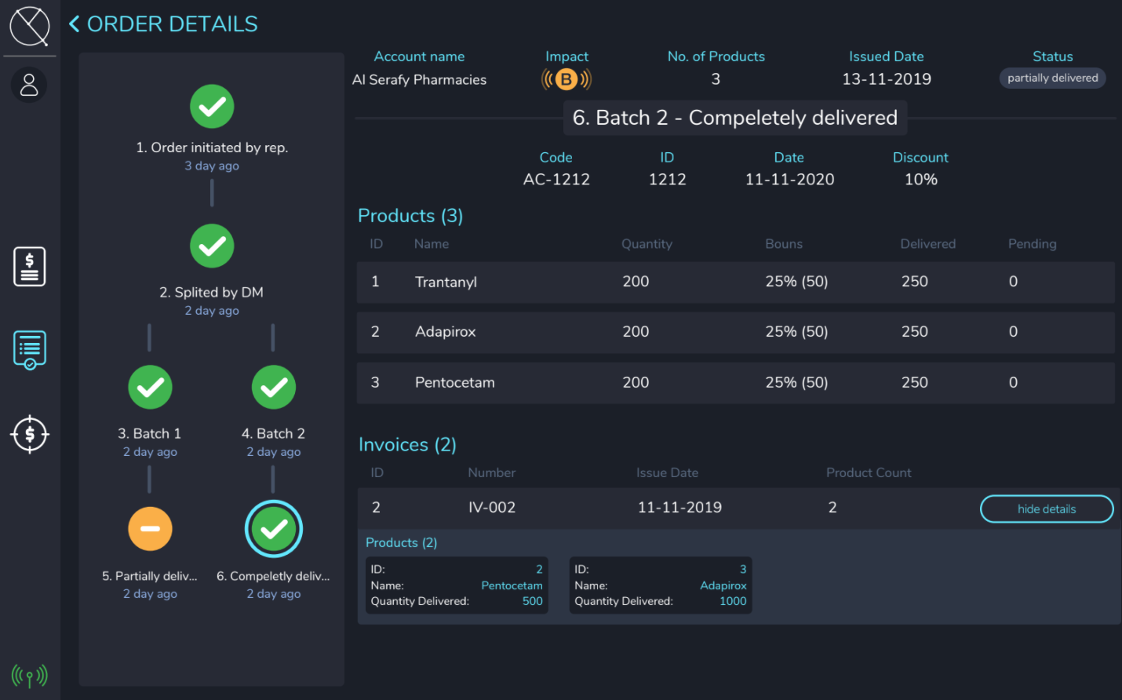Select the Trantanyl product row

[x=735, y=282]
